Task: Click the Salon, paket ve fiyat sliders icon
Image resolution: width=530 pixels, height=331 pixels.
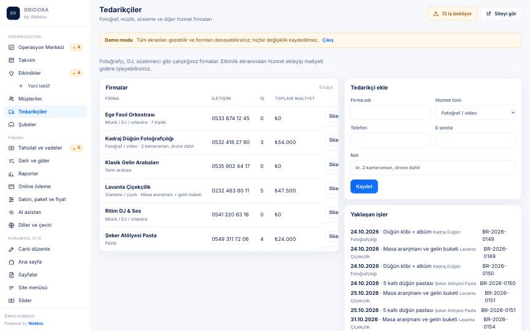Action: click(11, 199)
